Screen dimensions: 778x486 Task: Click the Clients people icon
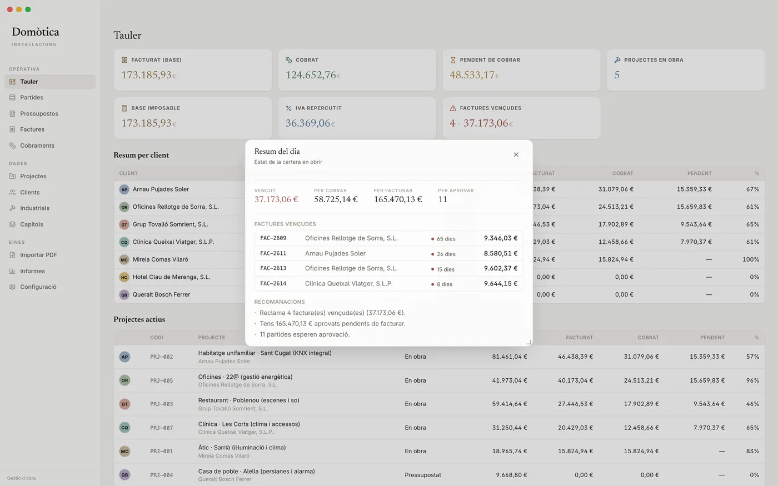pos(12,192)
